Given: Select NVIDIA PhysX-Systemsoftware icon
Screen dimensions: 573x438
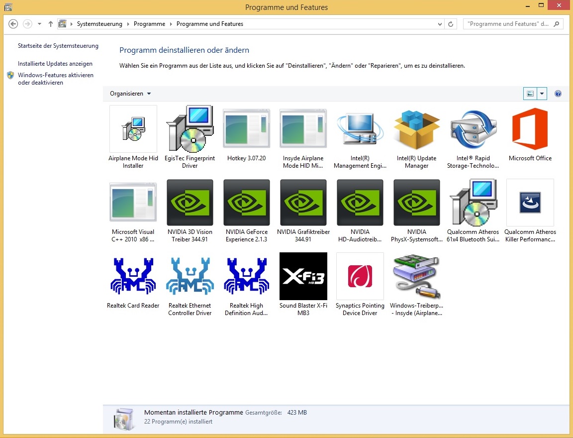Looking at the screenshot, I should click(x=417, y=202).
